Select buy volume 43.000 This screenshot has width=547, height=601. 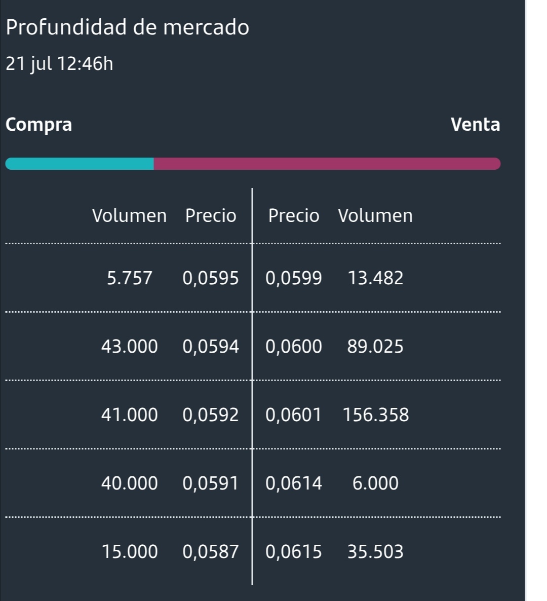130,347
